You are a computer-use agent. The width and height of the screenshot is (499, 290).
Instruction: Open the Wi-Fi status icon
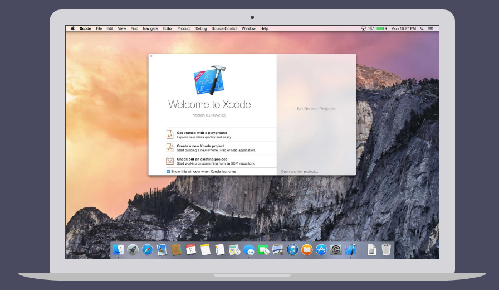(371, 28)
